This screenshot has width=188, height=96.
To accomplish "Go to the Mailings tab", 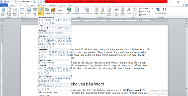I will pyautogui.click(x=53, y=5).
